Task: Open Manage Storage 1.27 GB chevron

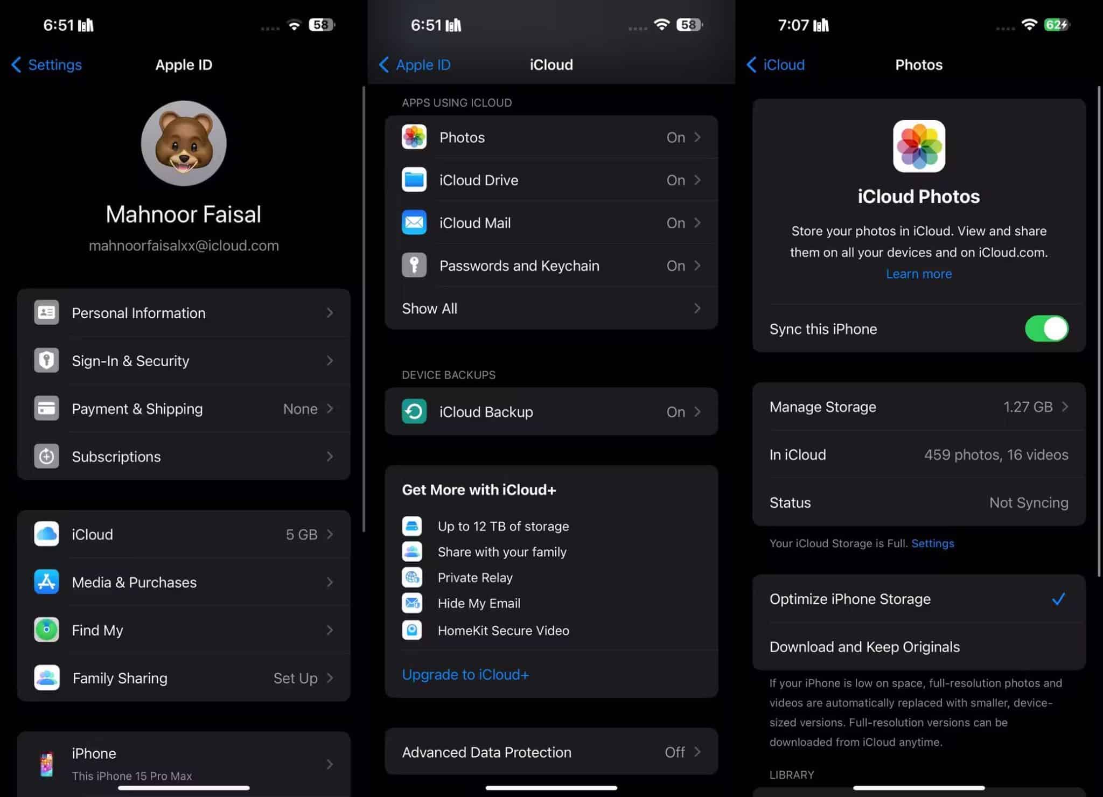Action: (x=1064, y=407)
